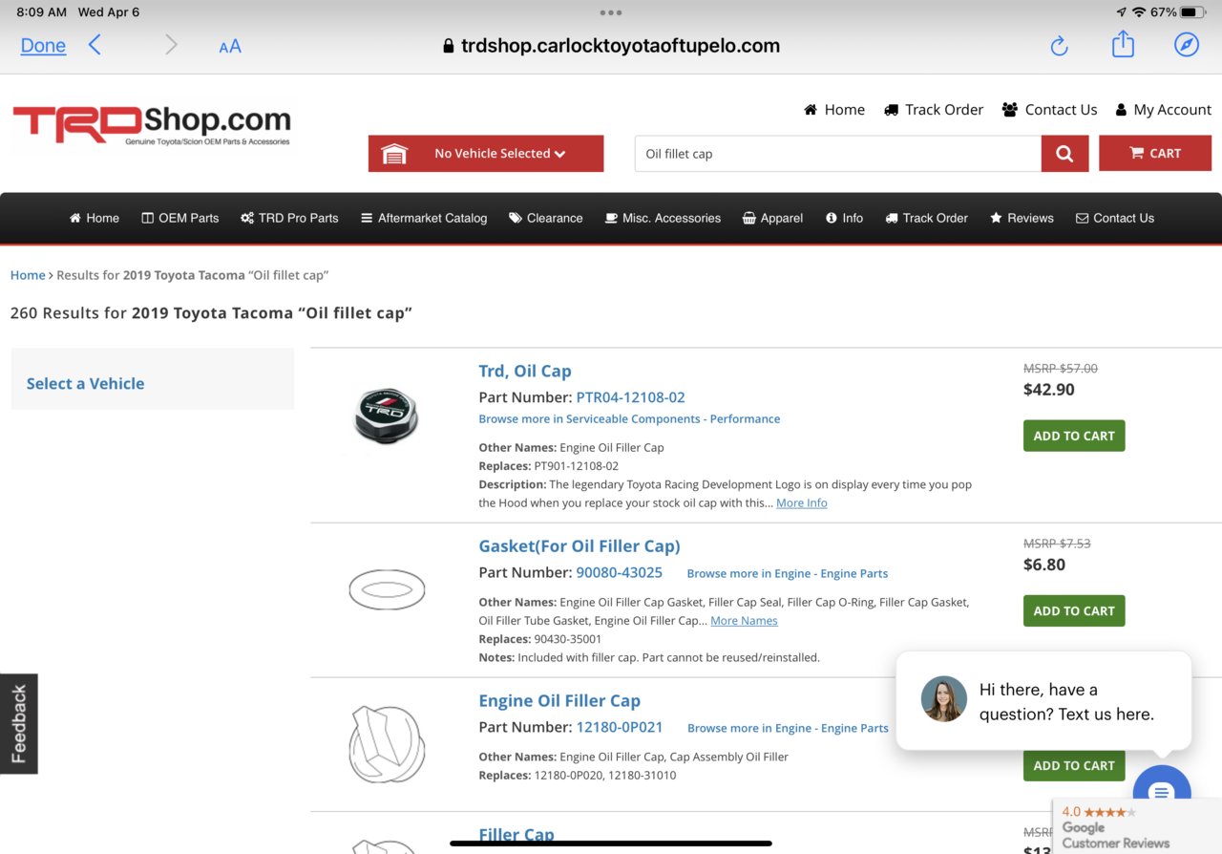This screenshot has width=1222, height=854.
Task: Open Apparel menu item
Action: (772, 218)
